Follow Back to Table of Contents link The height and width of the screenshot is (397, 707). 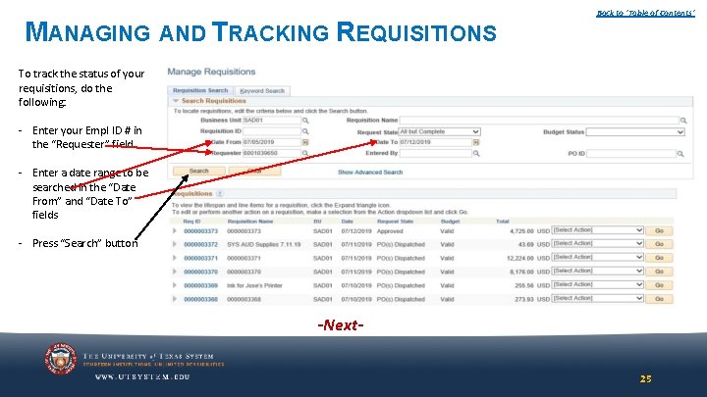645,13
